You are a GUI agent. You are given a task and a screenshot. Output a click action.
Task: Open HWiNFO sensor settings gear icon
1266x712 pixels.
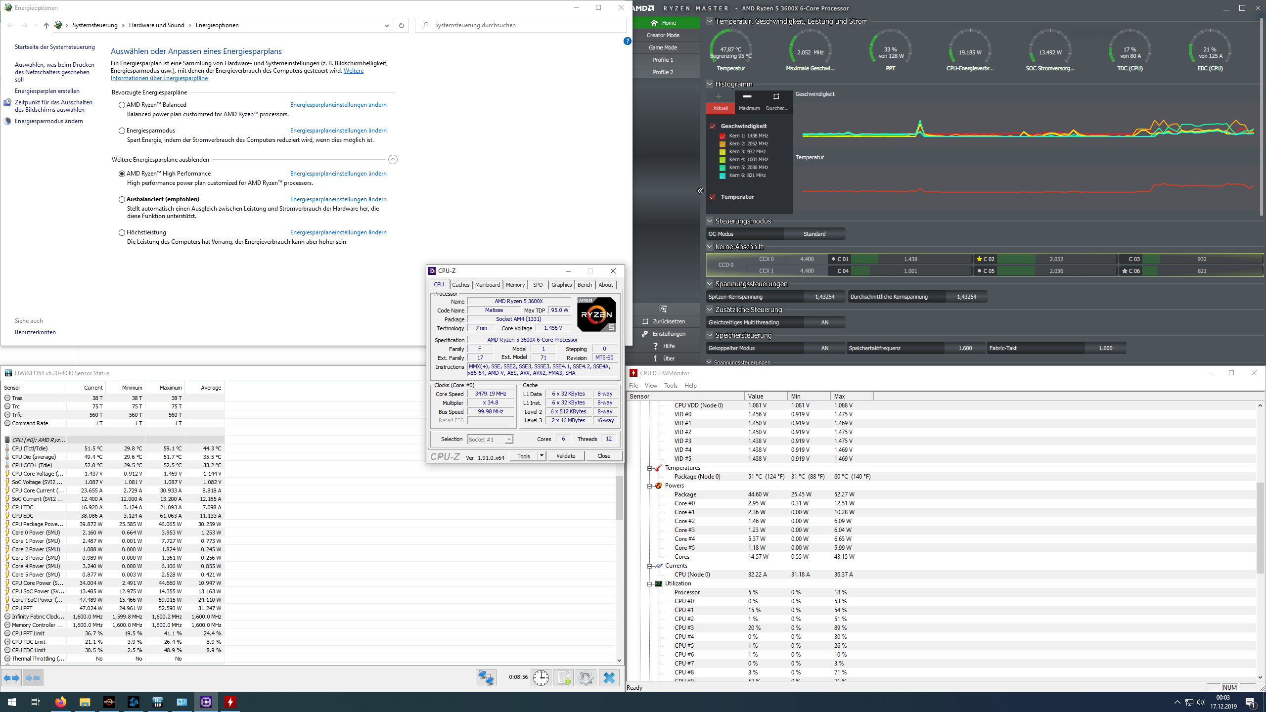tap(586, 677)
